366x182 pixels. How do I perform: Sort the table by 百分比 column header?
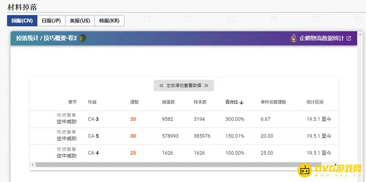point(231,102)
